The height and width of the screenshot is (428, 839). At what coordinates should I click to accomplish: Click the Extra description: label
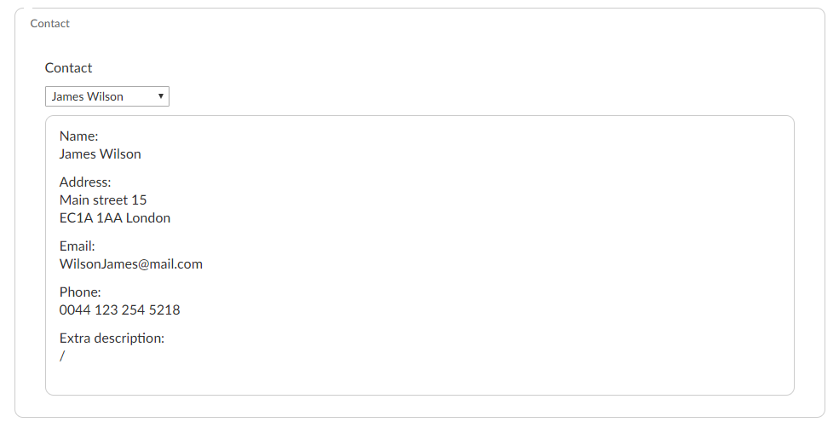[x=112, y=338]
